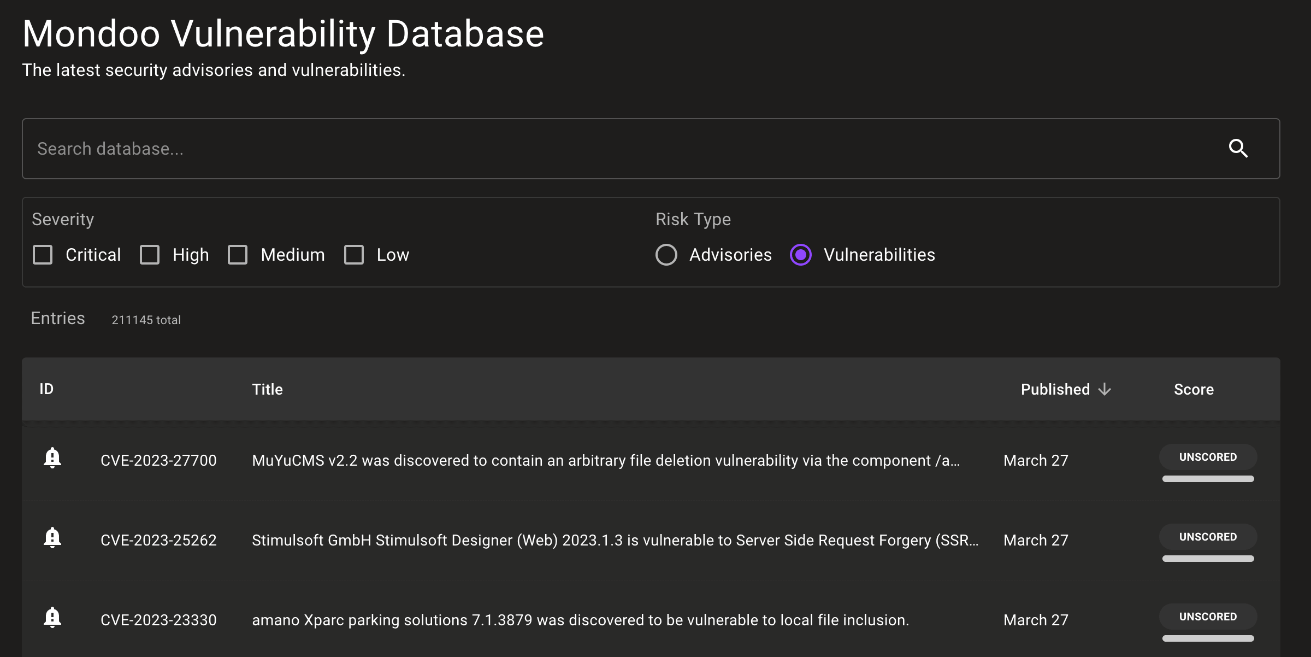Open the CVE-2023-25262 Stimulsoft entry

pos(615,540)
